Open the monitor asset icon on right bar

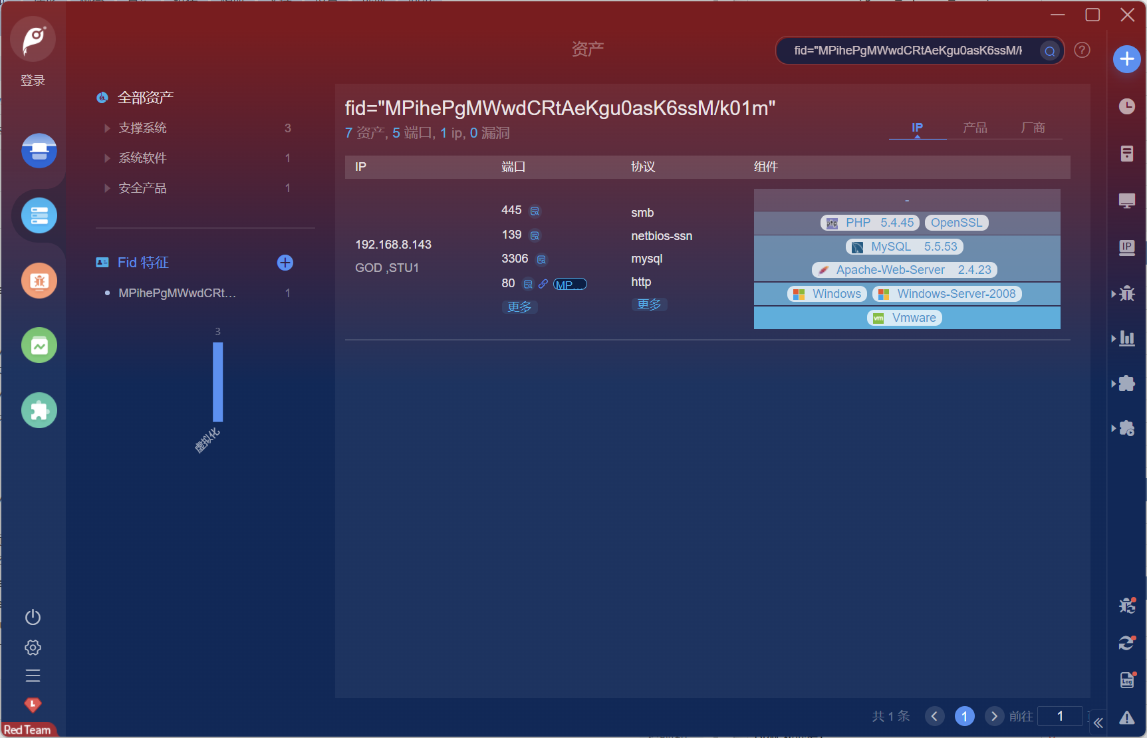(x=1127, y=200)
